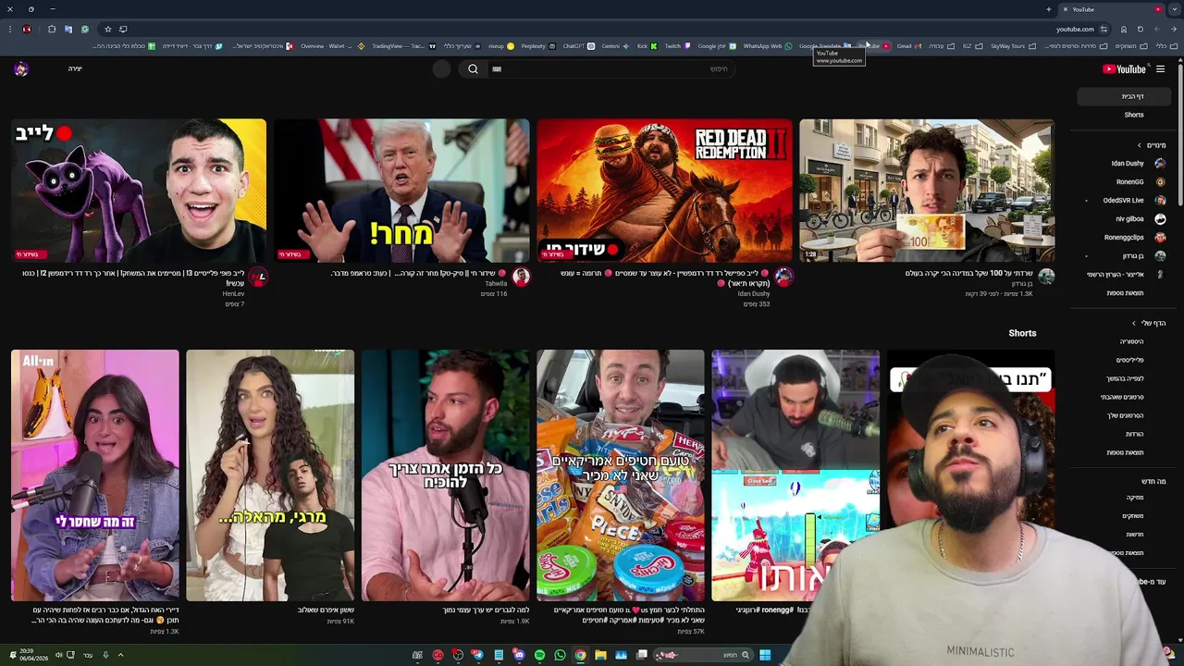Expand the 'הדף שלי' section arrow
1184x666 pixels.
coord(1134,323)
